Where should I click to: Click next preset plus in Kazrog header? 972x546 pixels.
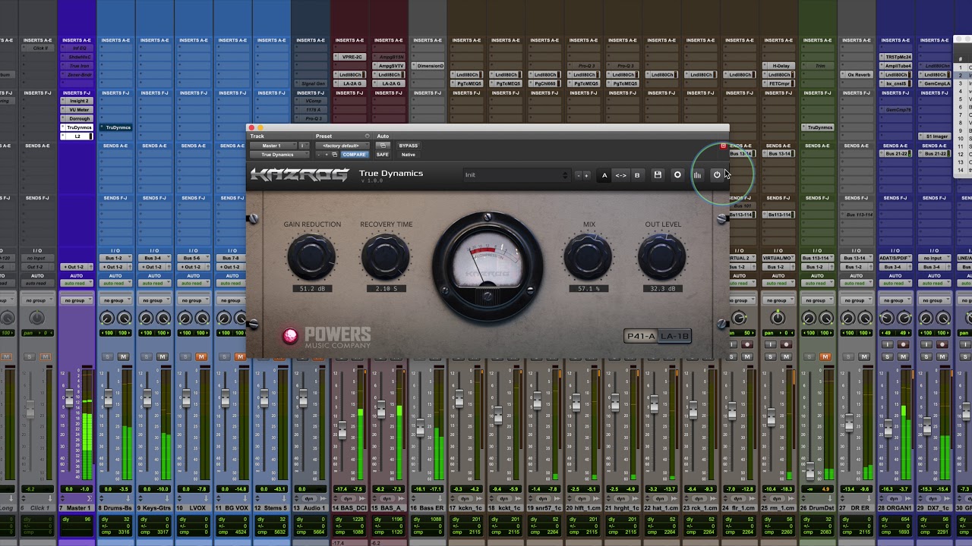[x=586, y=175]
